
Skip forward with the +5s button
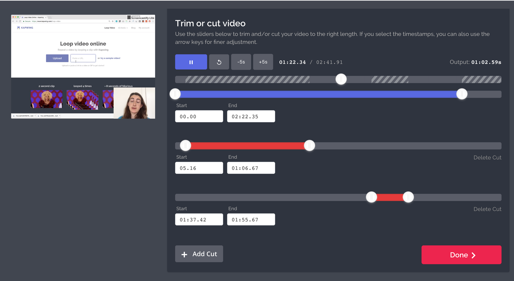(263, 62)
